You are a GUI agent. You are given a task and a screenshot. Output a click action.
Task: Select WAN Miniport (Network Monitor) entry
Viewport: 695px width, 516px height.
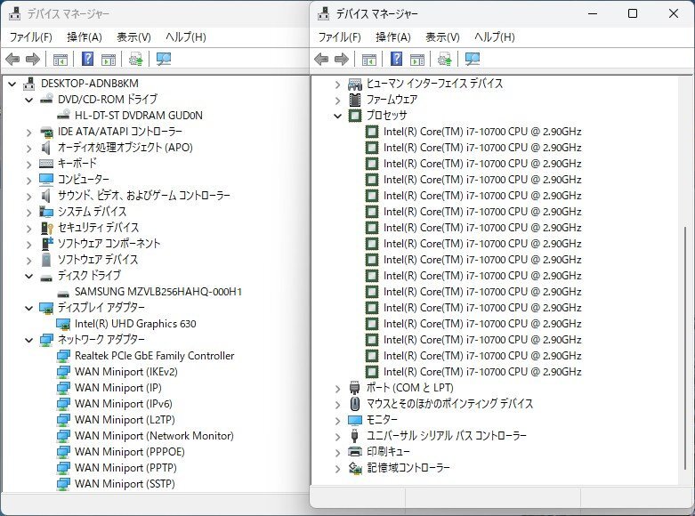[x=154, y=435]
